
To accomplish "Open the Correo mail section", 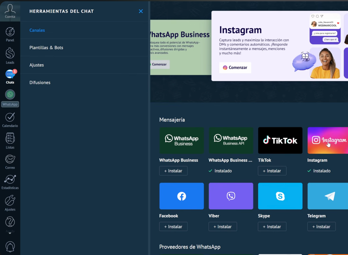I will tap(10, 162).
